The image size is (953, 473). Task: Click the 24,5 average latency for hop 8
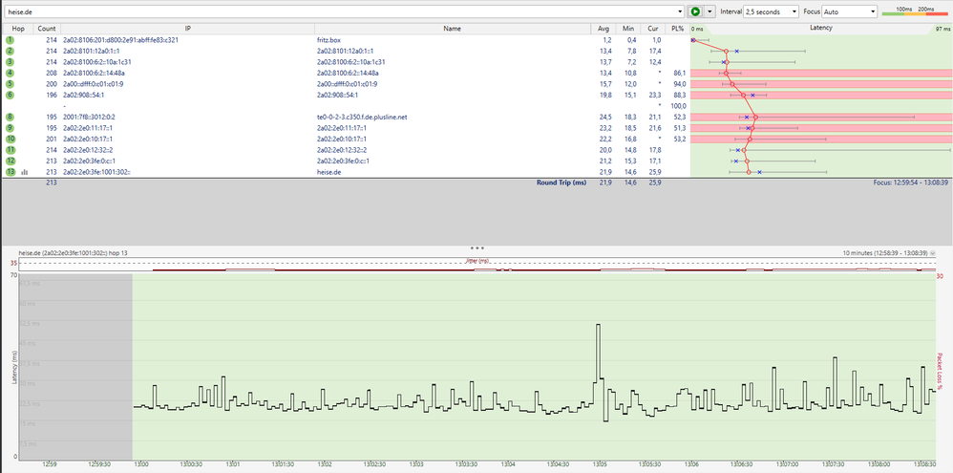(x=606, y=117)
